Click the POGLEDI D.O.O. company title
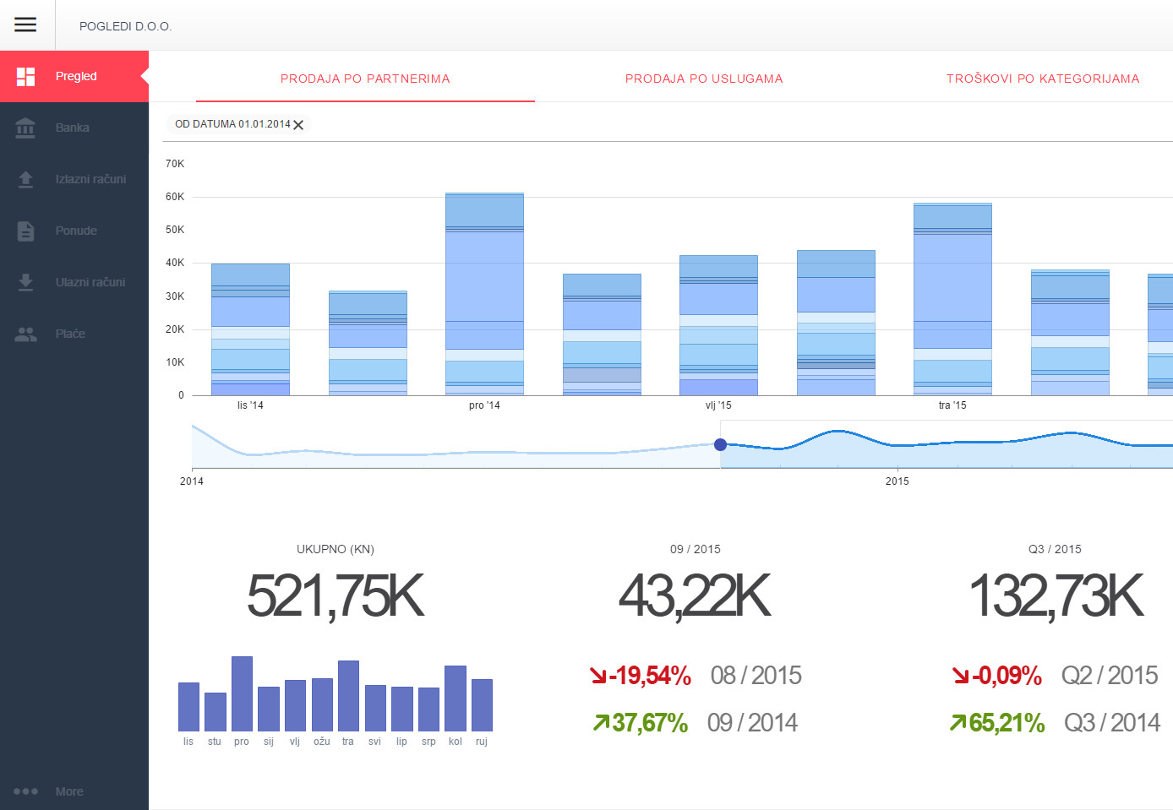Image resolution: width=1173 pixels, height=810 pixels. (x=125, y=26)
